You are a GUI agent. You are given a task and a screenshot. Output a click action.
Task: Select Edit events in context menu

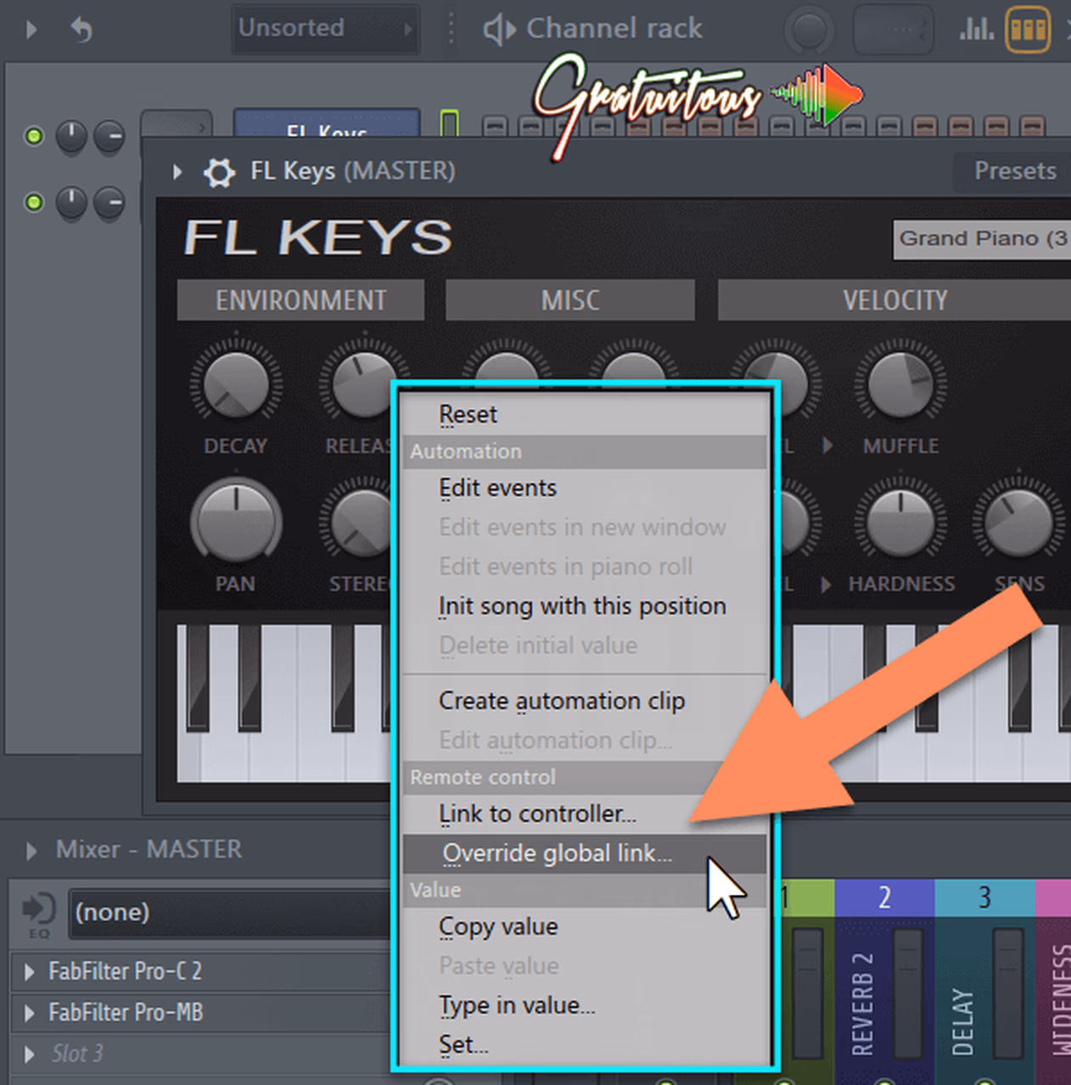tap(584, 489)
